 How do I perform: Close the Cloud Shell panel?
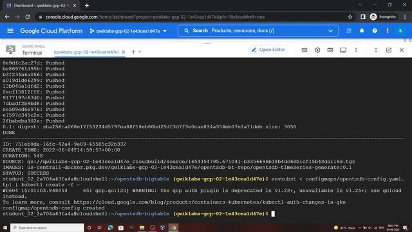pyautogui.click(x=402, y=50)
